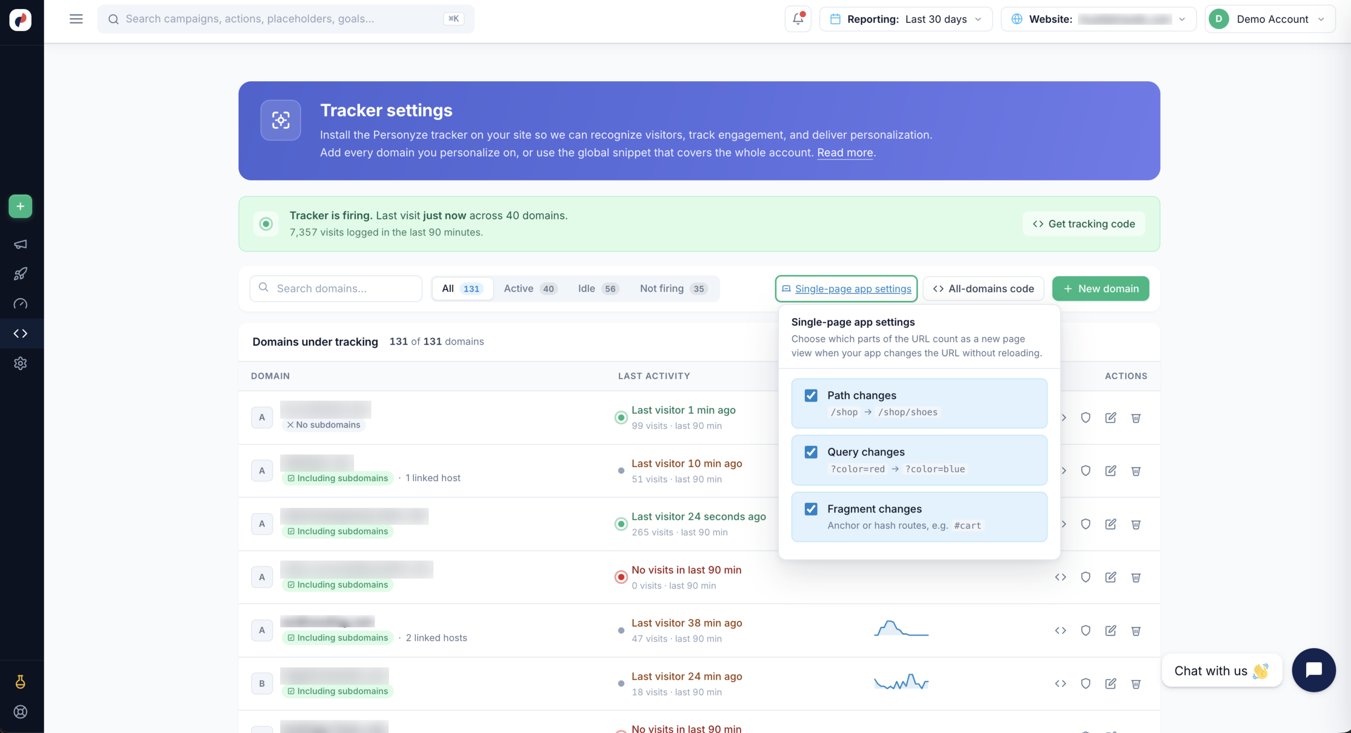The image size is (1351, 733).
Task: Edit the domain with 51 visits
Action: [x=1111, y=471]
